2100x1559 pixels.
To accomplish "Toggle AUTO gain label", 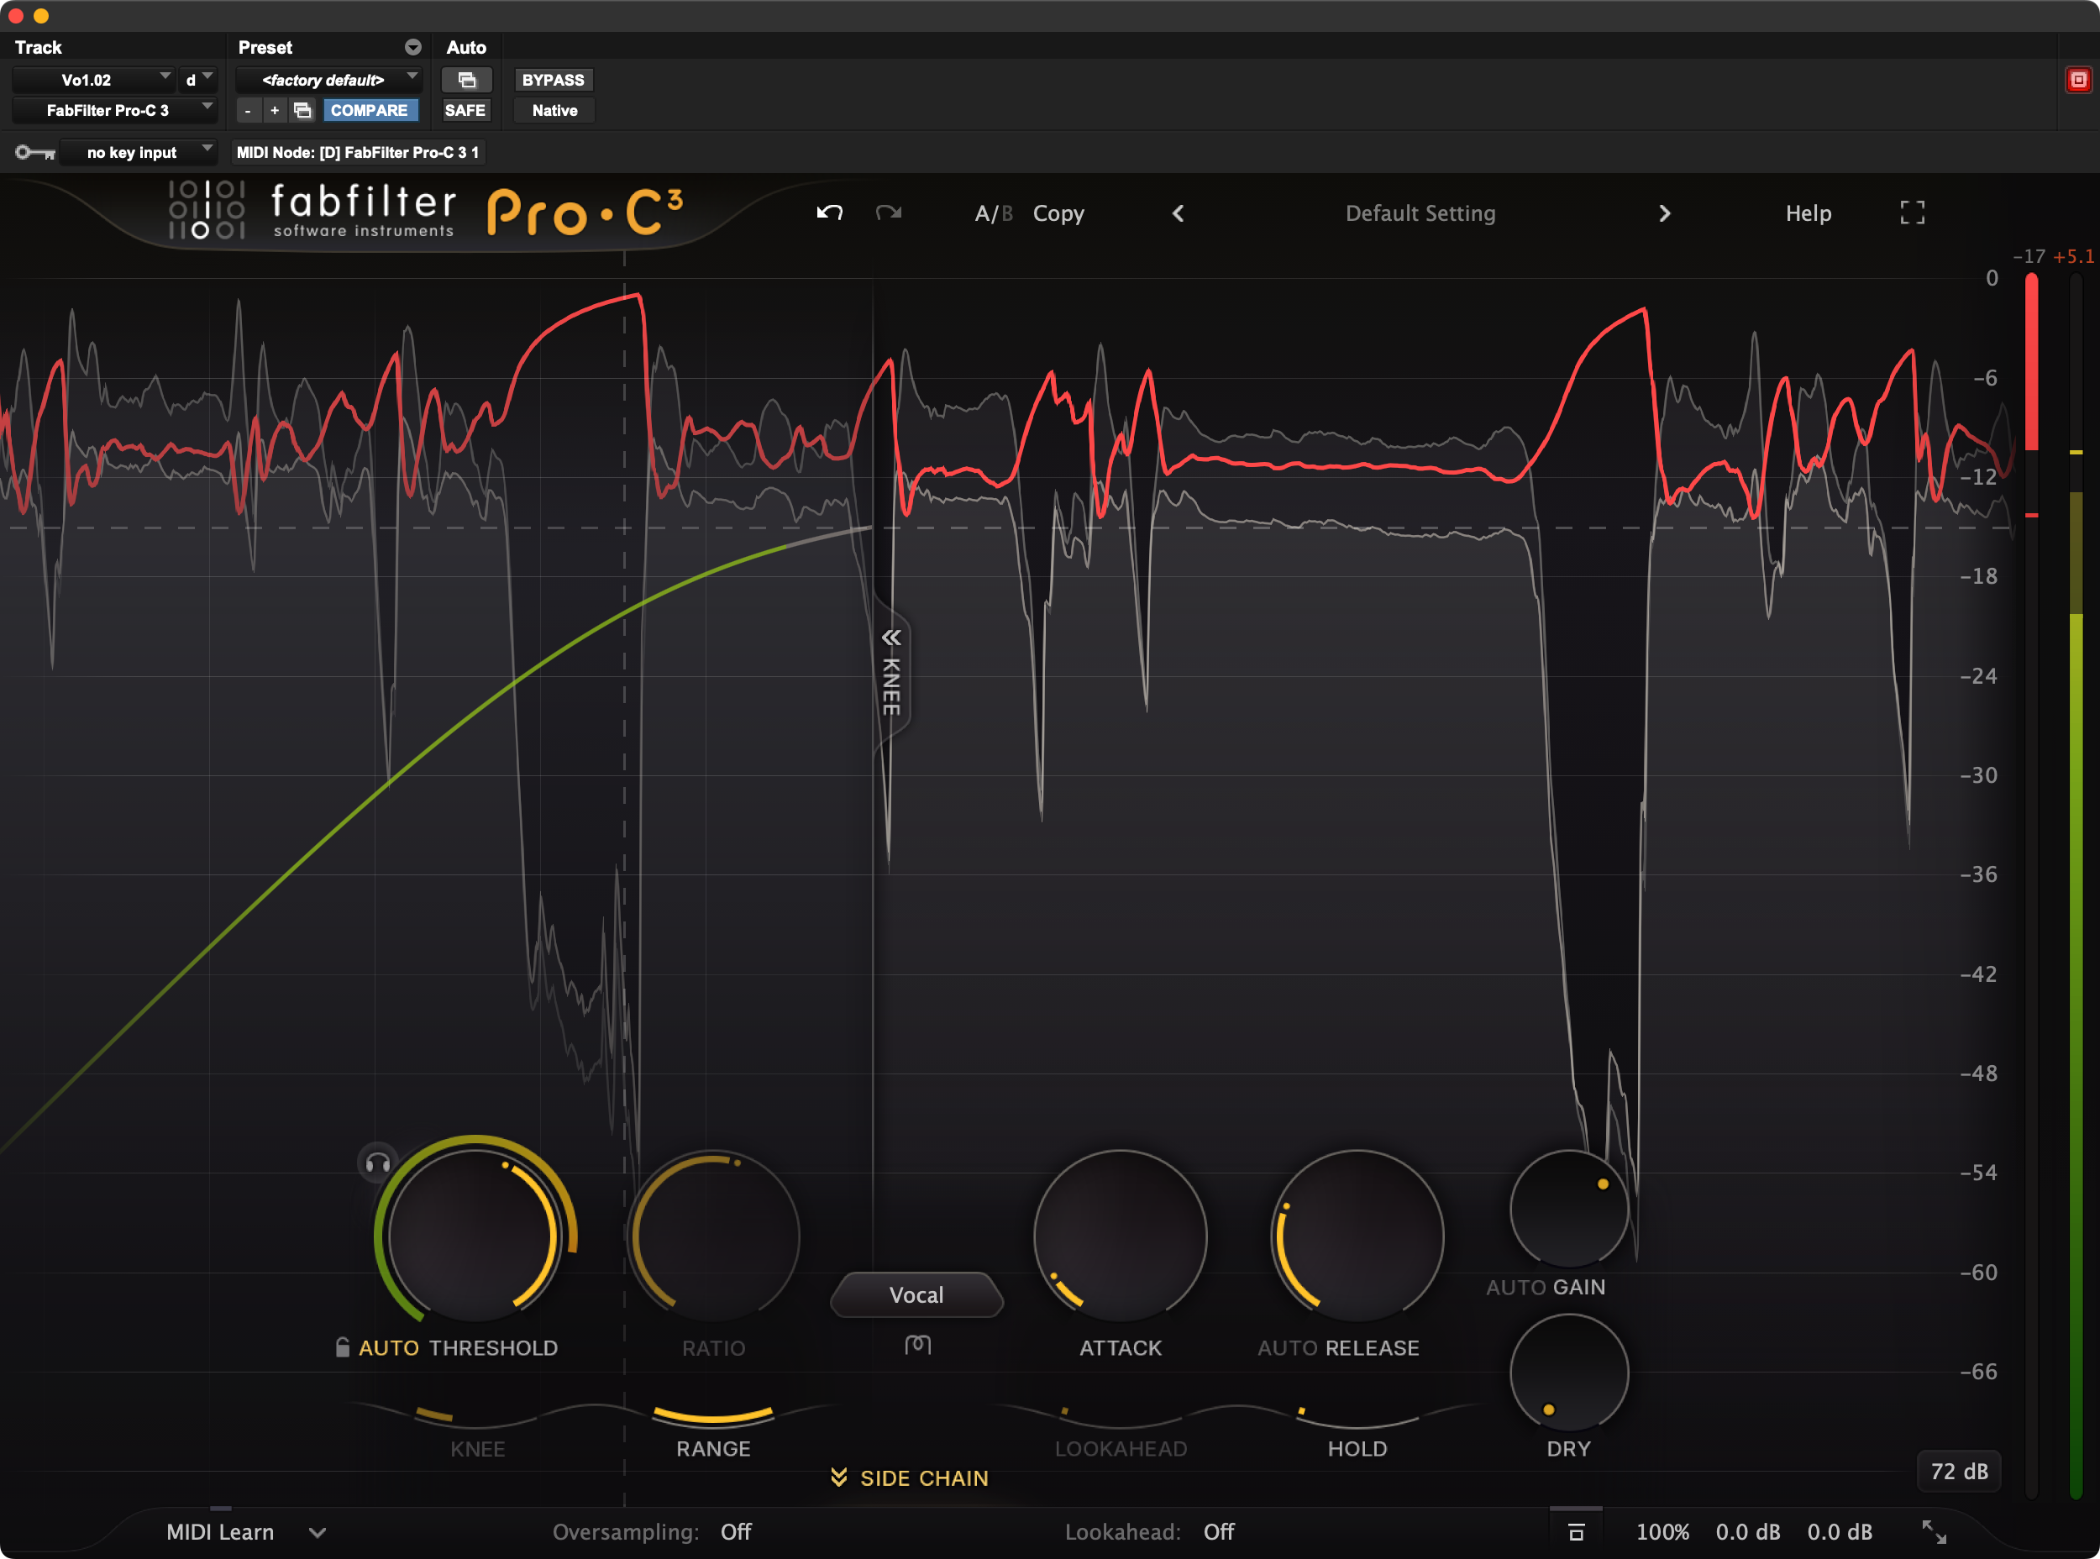I will 1517,1287.
